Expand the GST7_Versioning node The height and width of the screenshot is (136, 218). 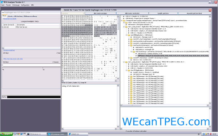click(129, 58)
